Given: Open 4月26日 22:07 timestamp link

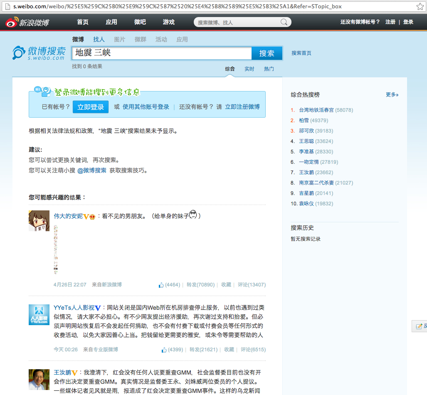Looking at the screenshot, I should [x=70, y=285].
